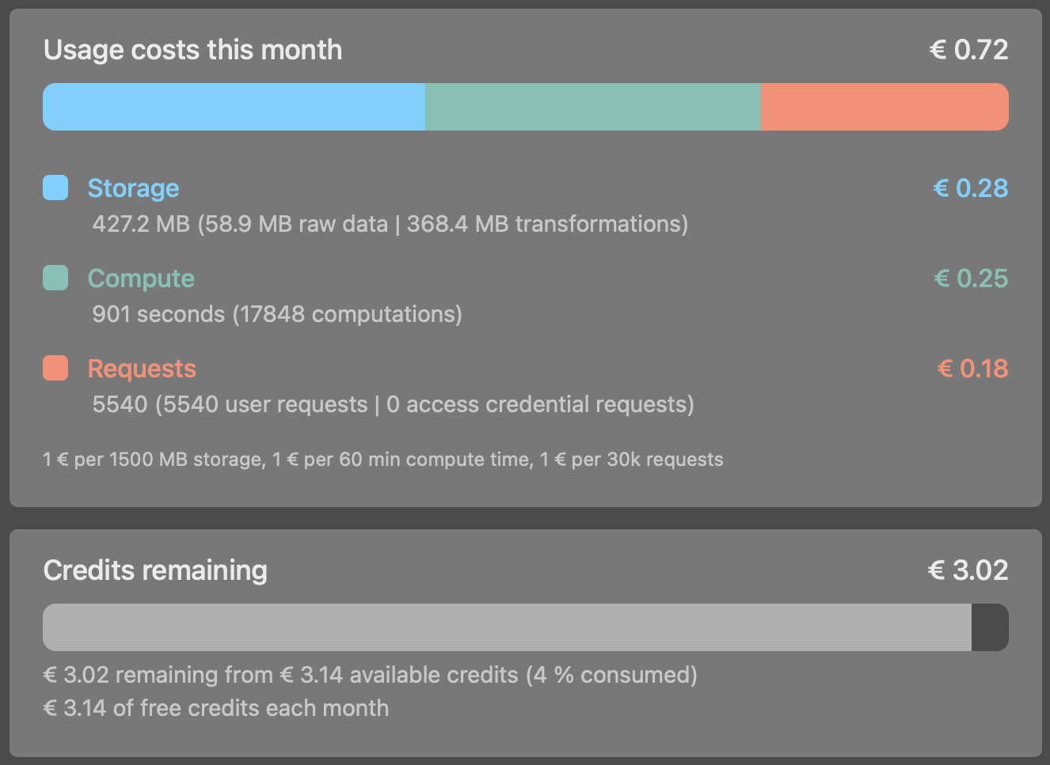Expand the Storage breakdown details

(x=391, y=223)
